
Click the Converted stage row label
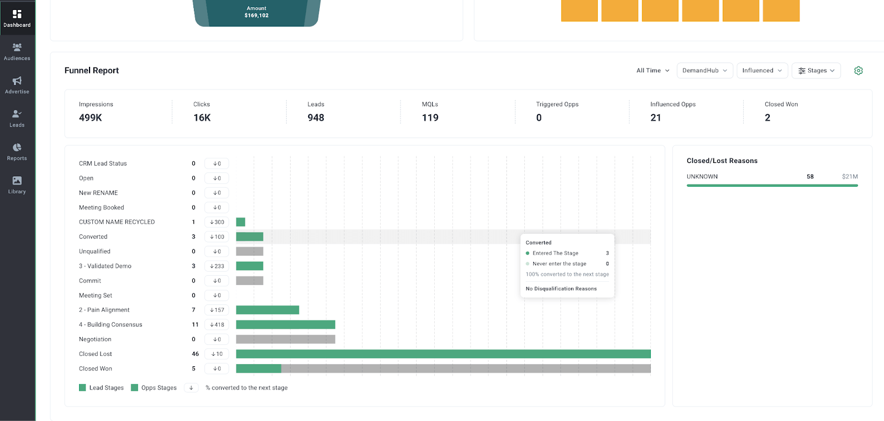[93, 237]
